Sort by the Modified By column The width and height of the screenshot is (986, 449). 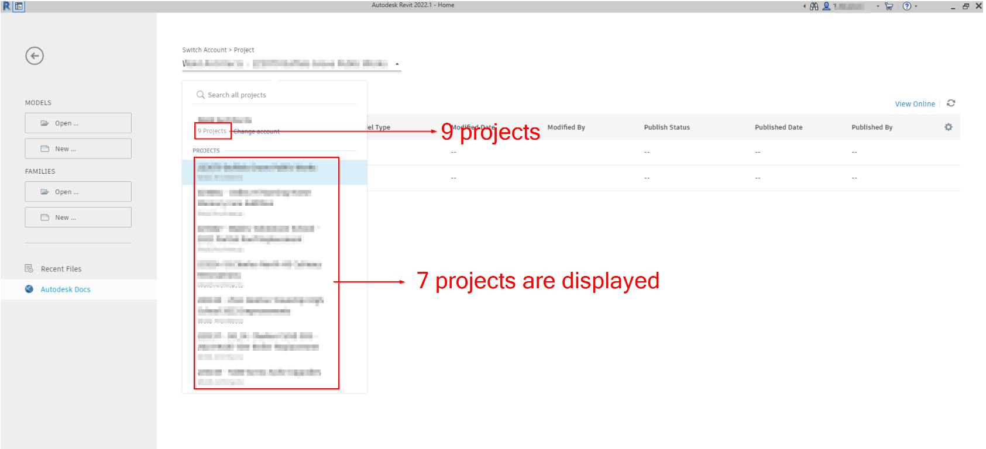click(566, 127)
